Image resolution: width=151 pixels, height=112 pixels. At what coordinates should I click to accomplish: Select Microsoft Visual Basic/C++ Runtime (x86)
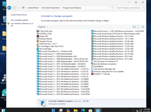pyautogui.click(x=54, y=51)
